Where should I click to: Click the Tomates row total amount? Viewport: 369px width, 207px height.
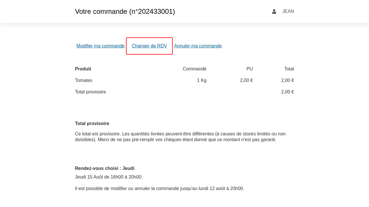click(287, 80)
